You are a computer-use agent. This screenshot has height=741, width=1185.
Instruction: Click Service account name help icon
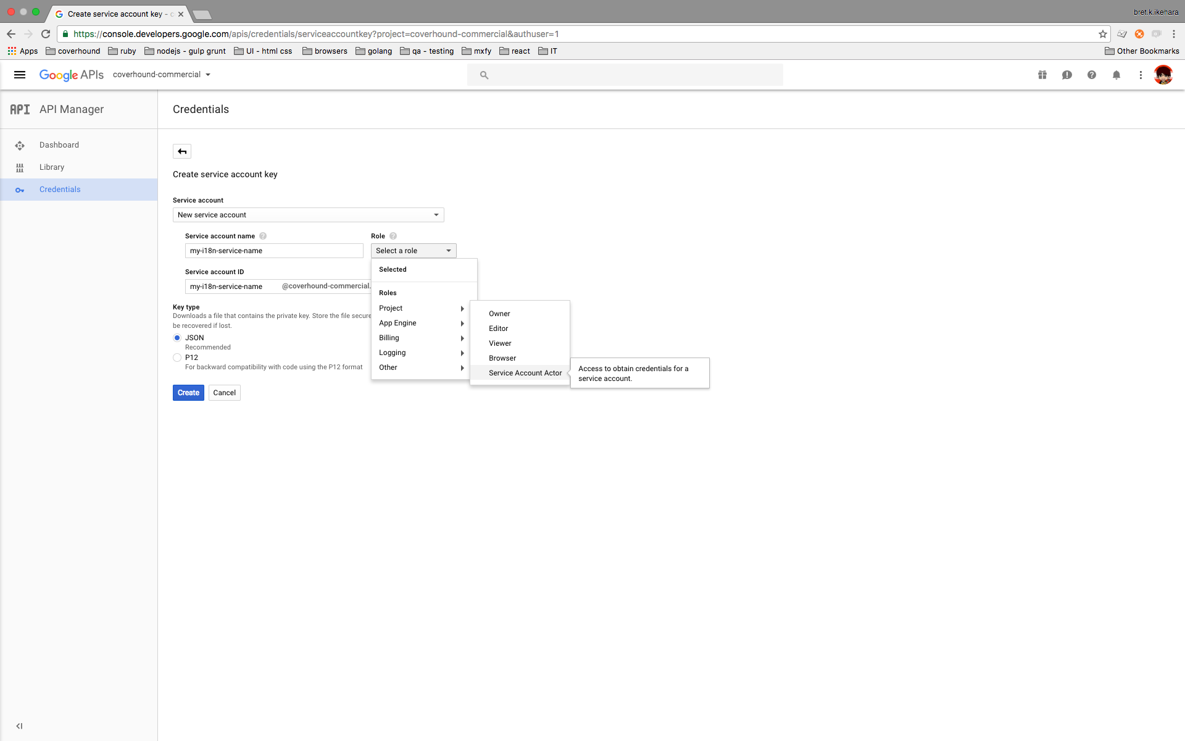coord(263,236)
